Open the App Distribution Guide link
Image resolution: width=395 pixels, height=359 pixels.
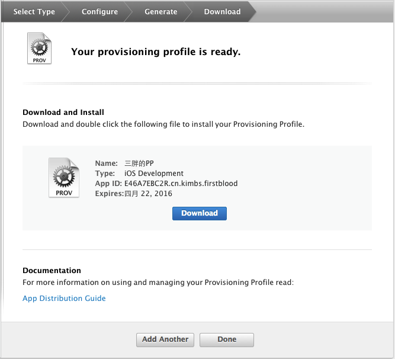(x=64, y=299)
